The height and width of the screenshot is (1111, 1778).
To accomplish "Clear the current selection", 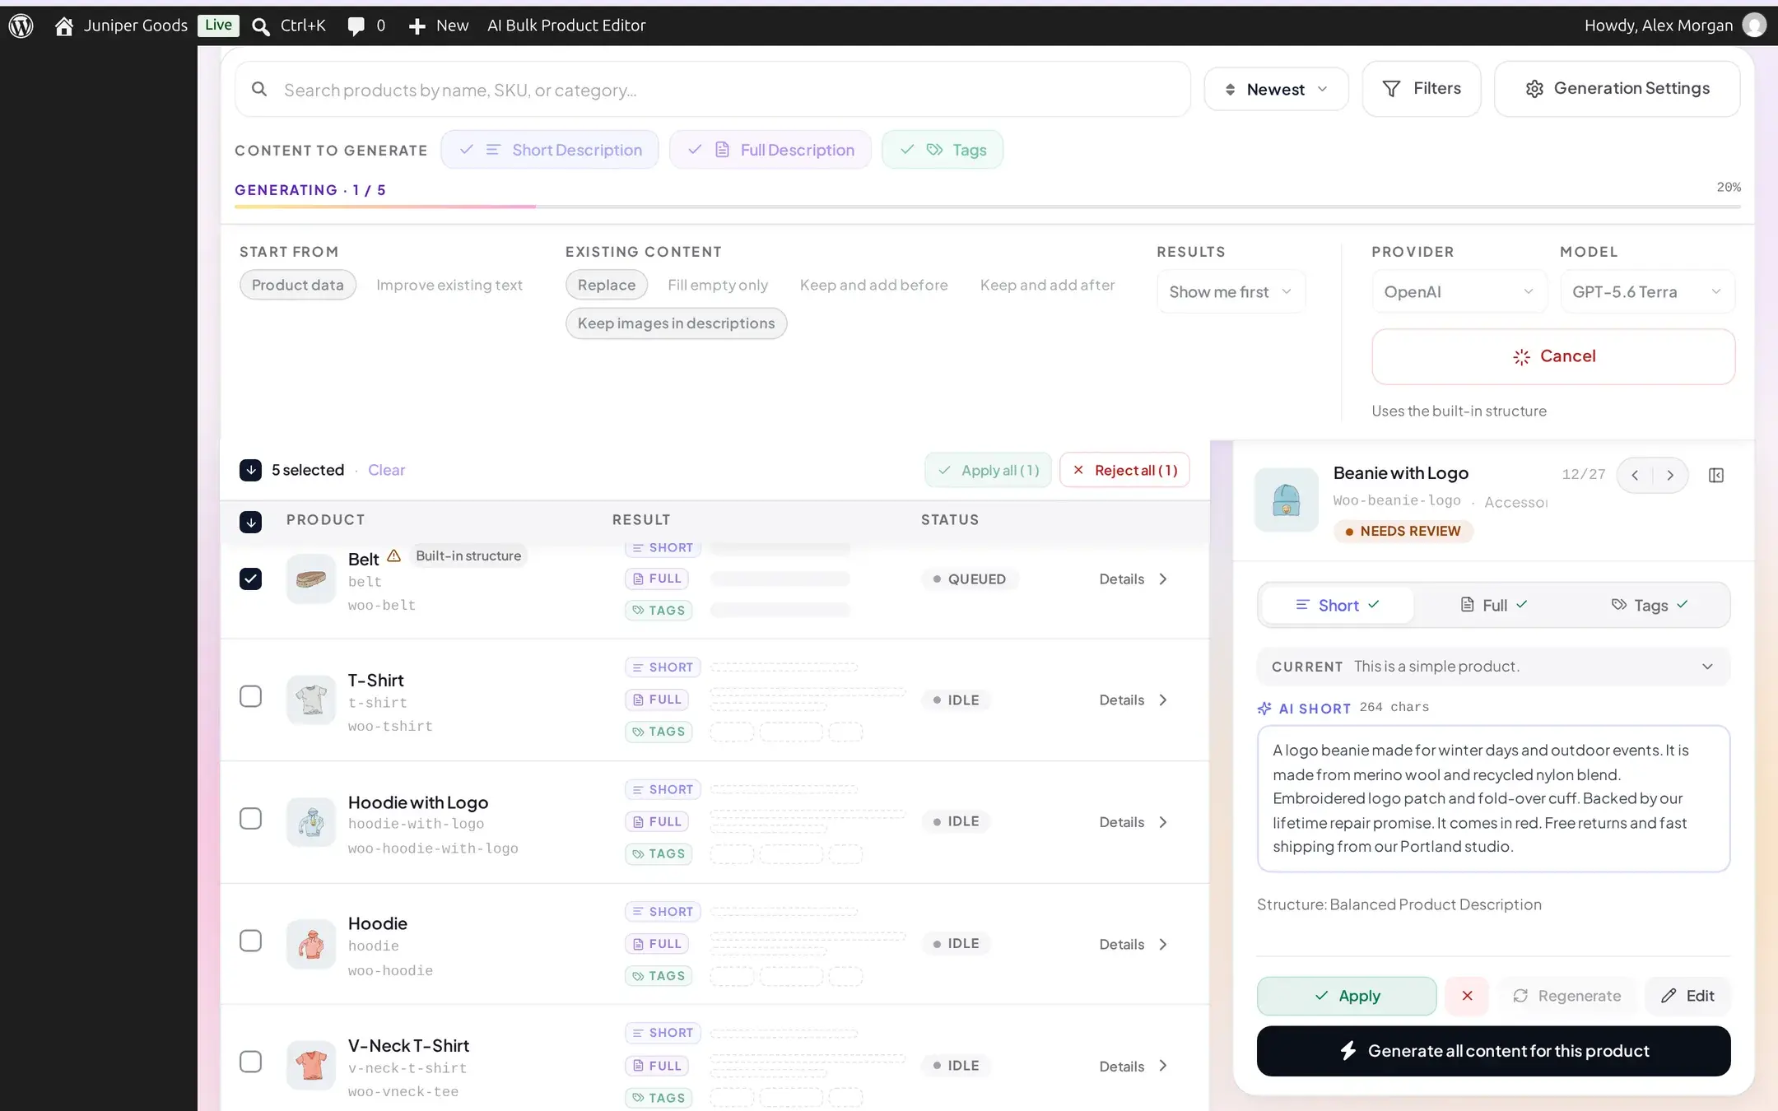I will (x=386, y=470).
